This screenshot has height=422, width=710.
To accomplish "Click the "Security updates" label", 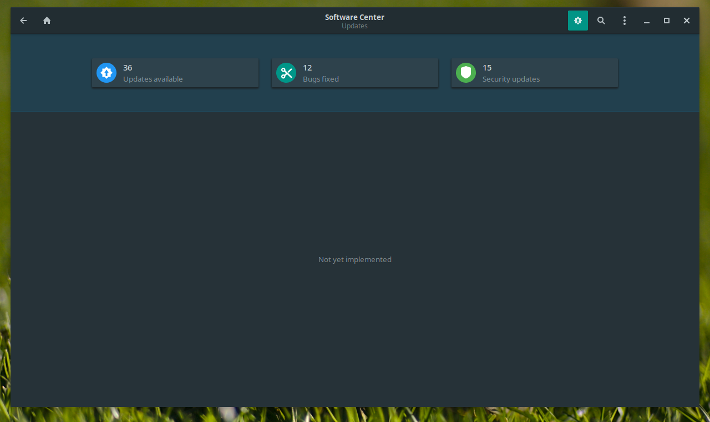I will 511,79.
